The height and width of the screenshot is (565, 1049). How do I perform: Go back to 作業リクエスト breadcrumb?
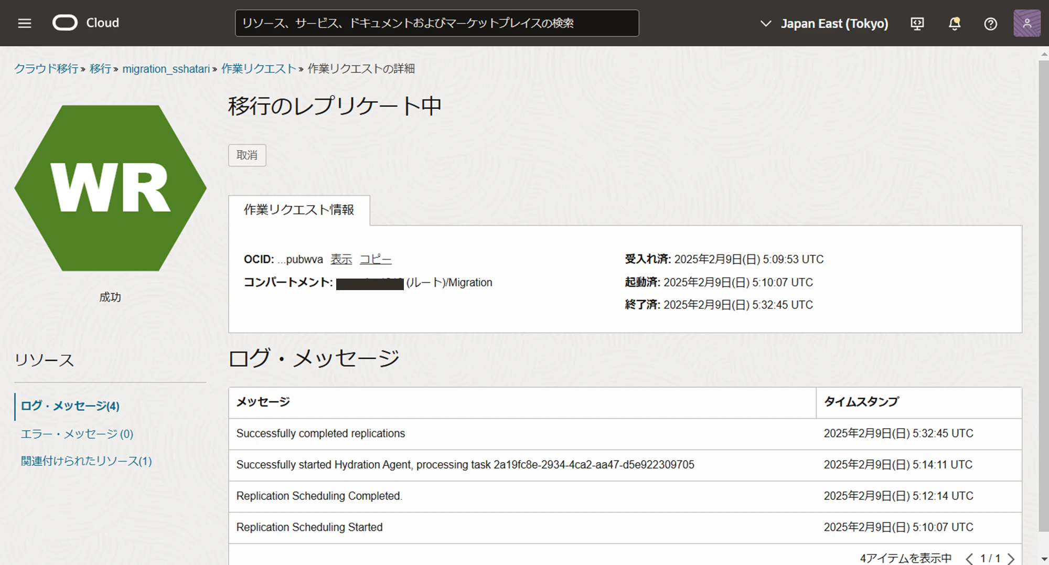point(259,69)
